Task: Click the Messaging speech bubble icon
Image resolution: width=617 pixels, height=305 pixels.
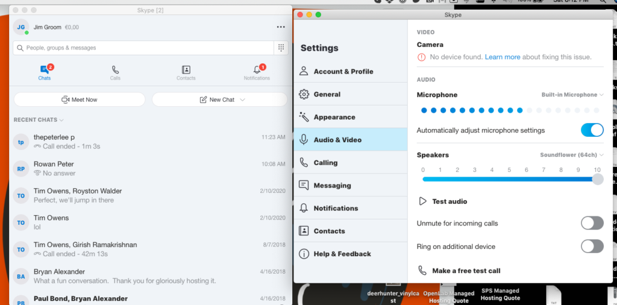Action: (304, 186)
